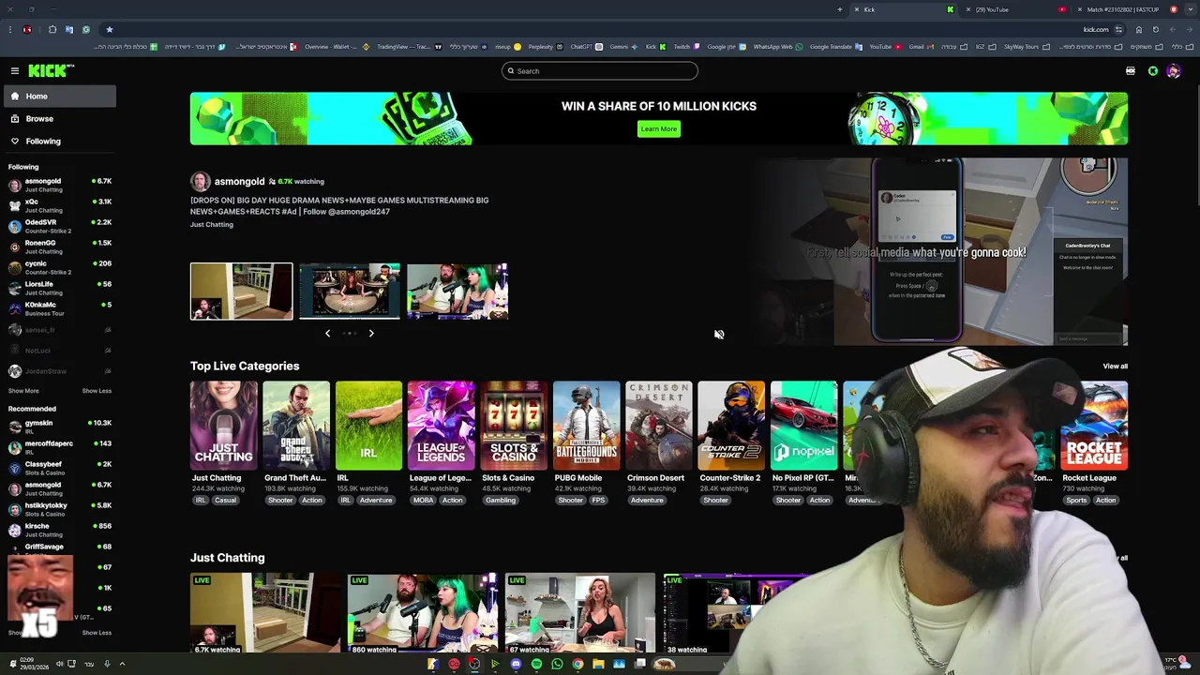Open WhatsApp from the taskbar
The width and height of the screenshot is (1200, 675).
click(x=557, y=664)
